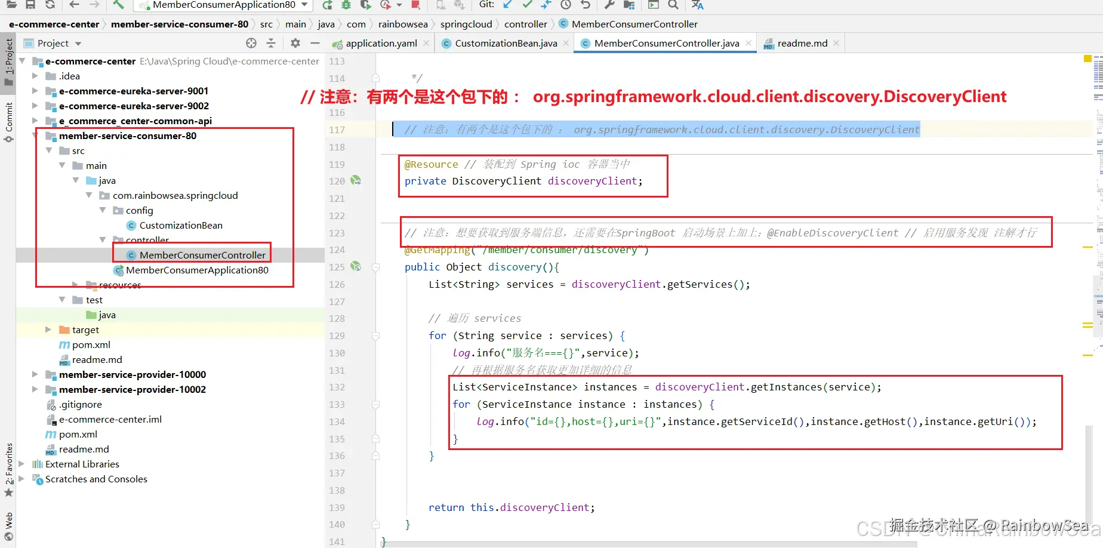The height and width of the screenshot is (548, 1103).
Task: Click breadcrumb member-service-consumer-80
Action: (x=180, y=24)
